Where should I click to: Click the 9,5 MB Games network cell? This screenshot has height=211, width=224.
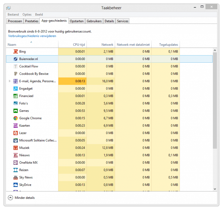101,111
